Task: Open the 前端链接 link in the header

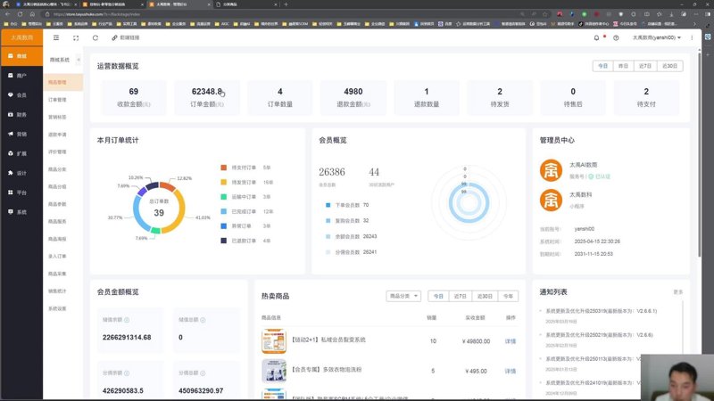Action: pos(126,37)
